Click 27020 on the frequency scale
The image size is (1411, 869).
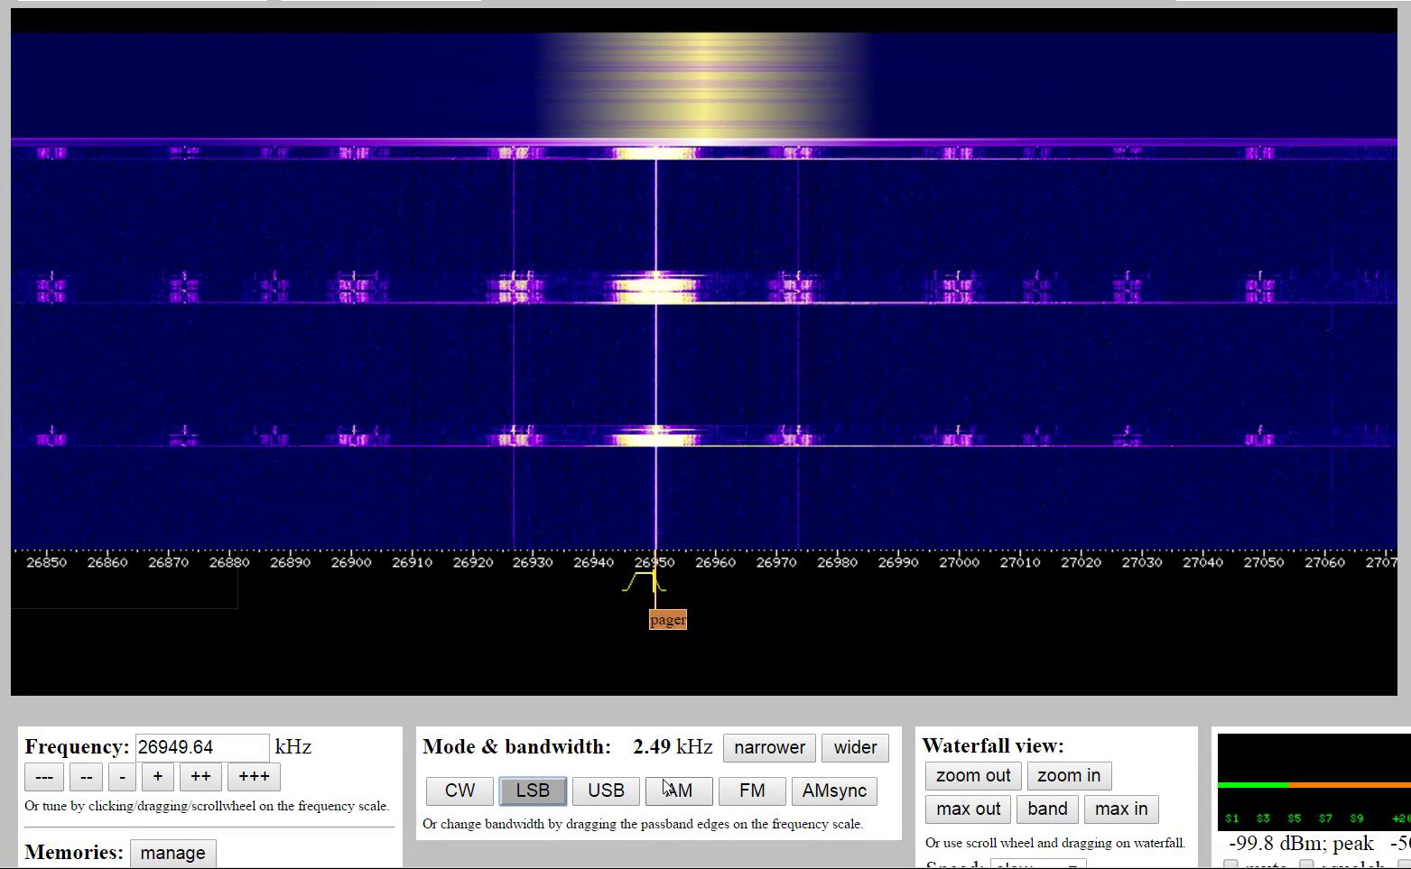(1081, 562)
